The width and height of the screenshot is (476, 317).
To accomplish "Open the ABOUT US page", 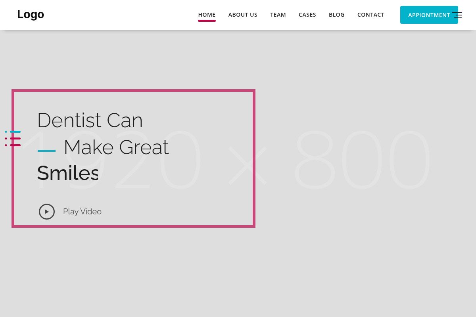I will point(243,15).
